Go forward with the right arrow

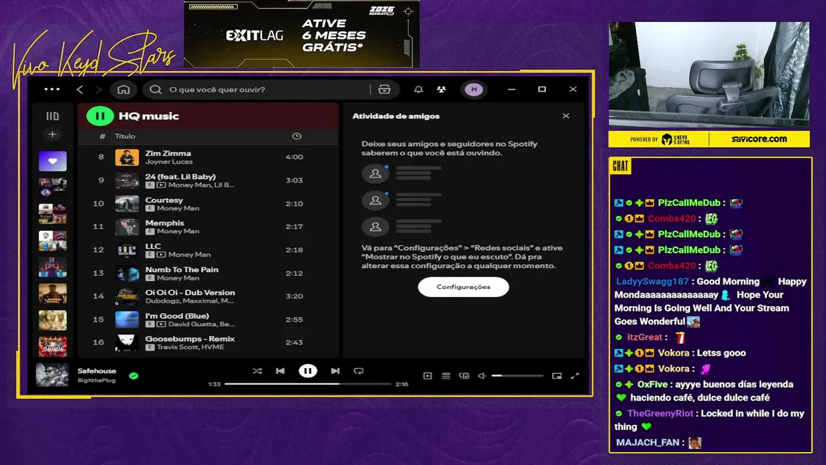[x=98, y=89]
